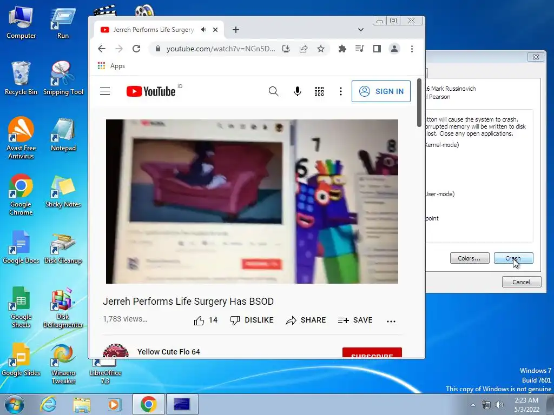Click the Colors... button in the dialog
Screen dimensions: 554x415
coord(470,258)
